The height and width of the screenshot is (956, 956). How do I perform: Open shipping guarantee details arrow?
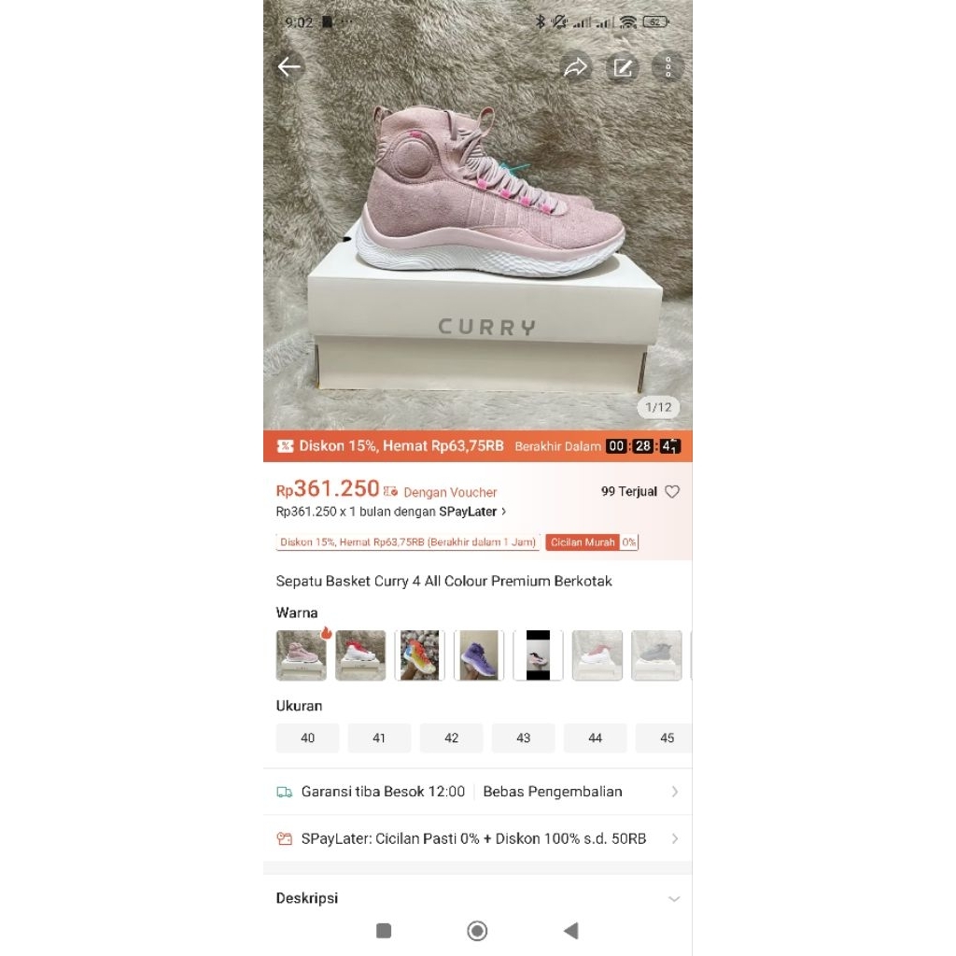coord(675,792)
